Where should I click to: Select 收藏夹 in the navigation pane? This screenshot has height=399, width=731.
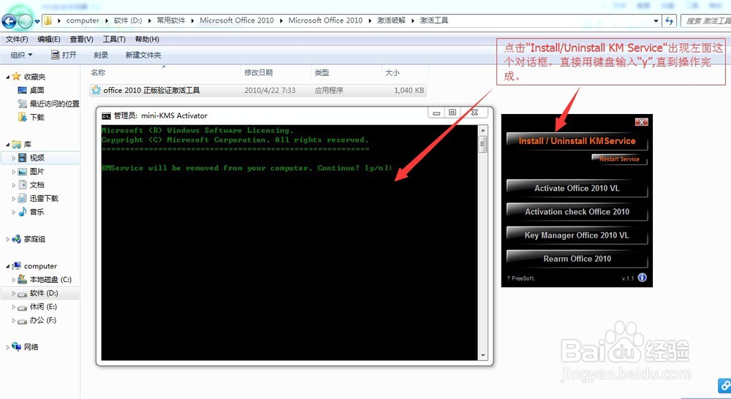click(x=34, y=77)
